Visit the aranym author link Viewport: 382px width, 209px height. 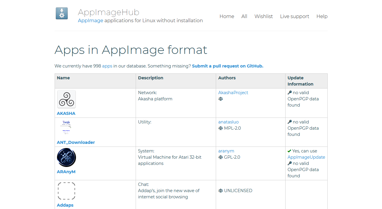point(226,151)
